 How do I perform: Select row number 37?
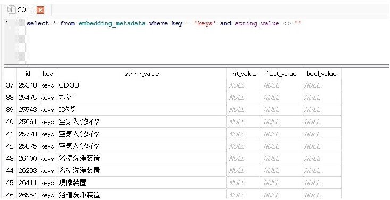(10, 85)
